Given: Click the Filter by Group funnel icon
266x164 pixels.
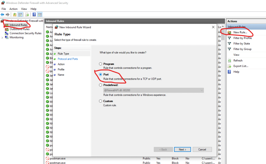Looking at the screenshot, I should pos(229,49).
